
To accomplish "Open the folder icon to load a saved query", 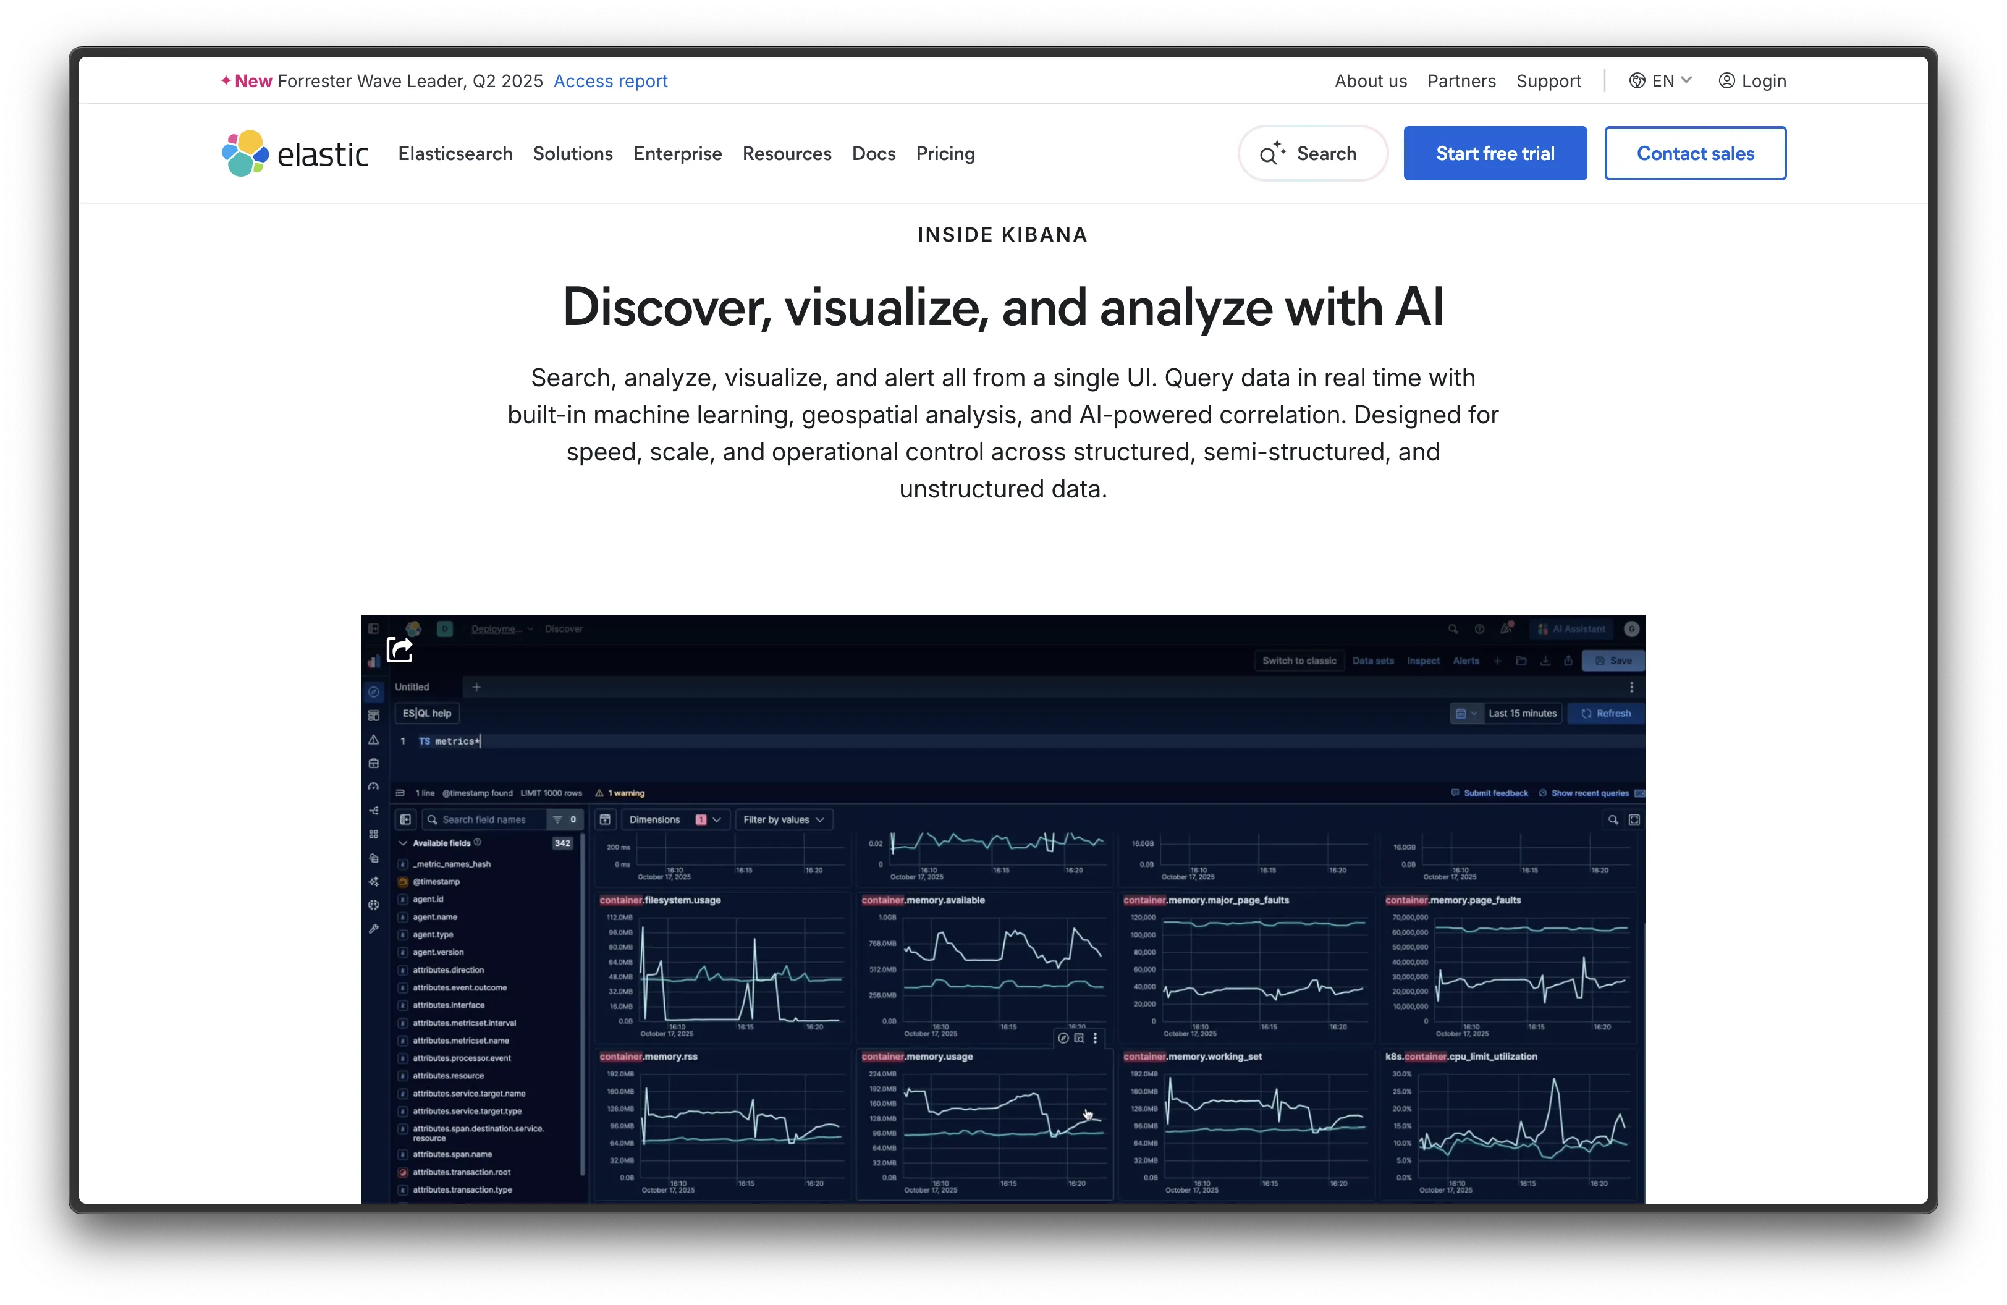I will (x=1522, y=662).
